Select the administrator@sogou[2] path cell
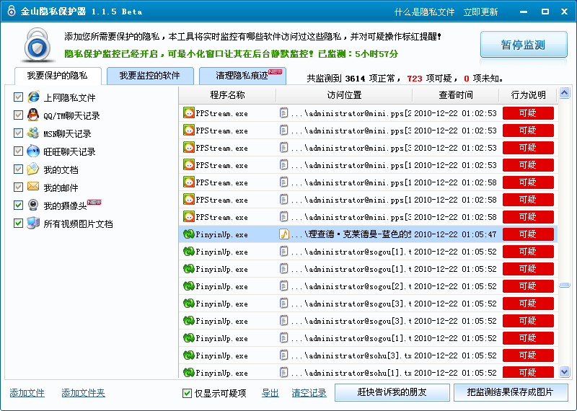This screenshot has height=411, width=577. click(x=344, y=286)
